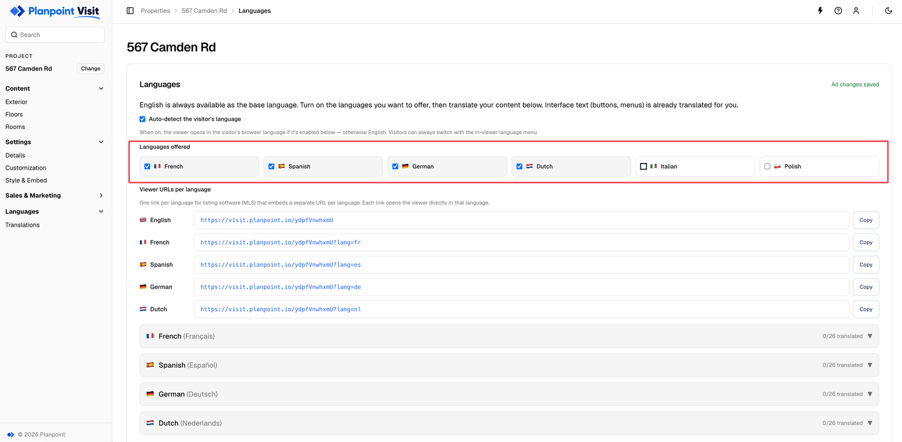Copy the Dutch viewer URL
Viewport: 902px width, 442px height.
tap(866, 310)
